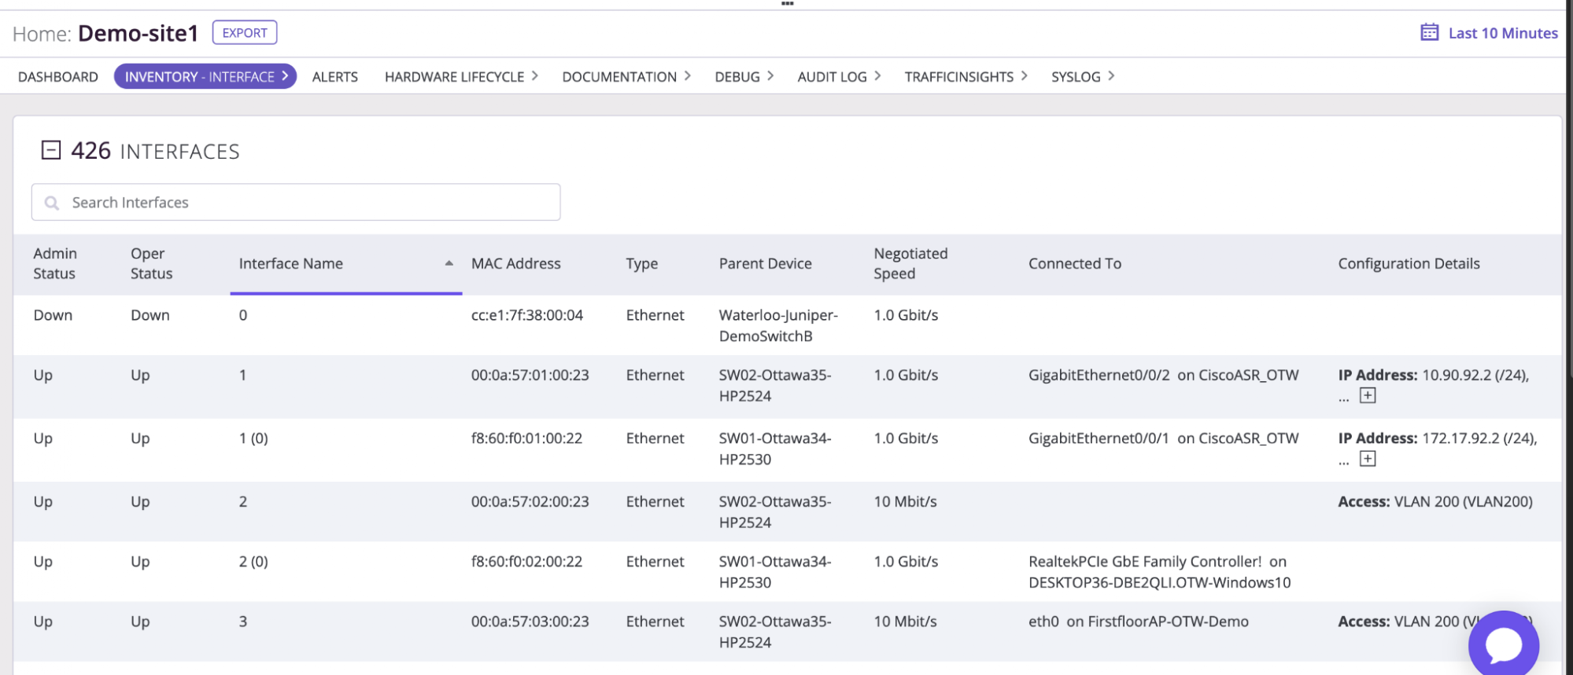The height and width of the screenshot is (675, 1573).
Task: Expand the Documentation menu
Action: 626,76
